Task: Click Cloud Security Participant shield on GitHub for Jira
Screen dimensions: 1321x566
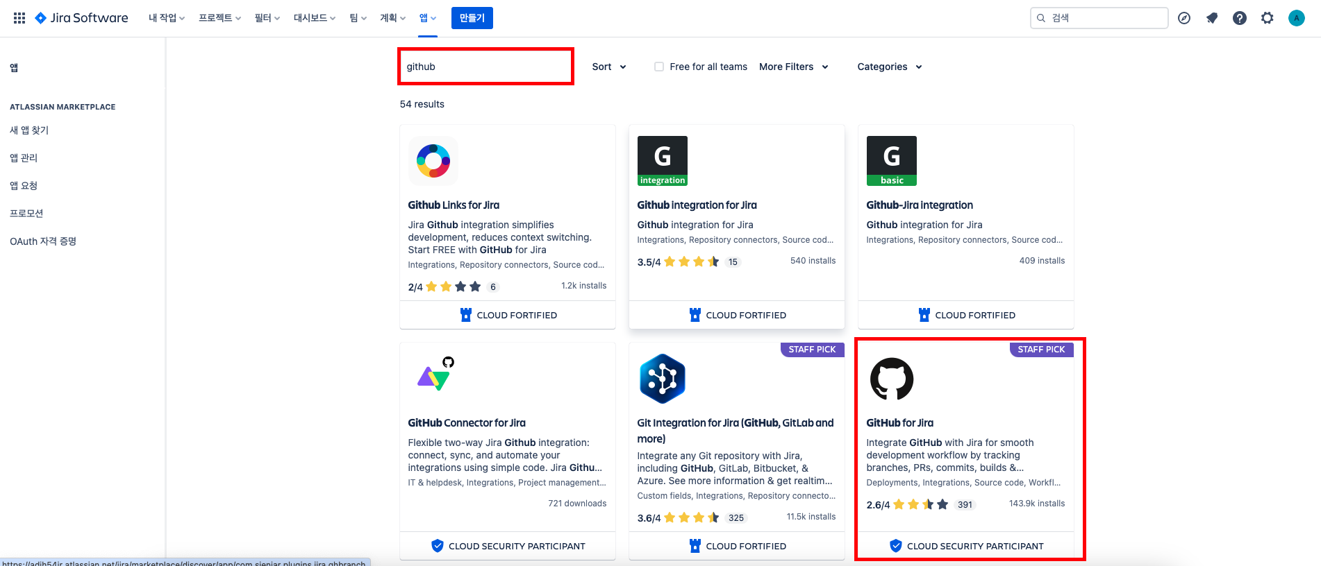Action: [x=896, y=546]
